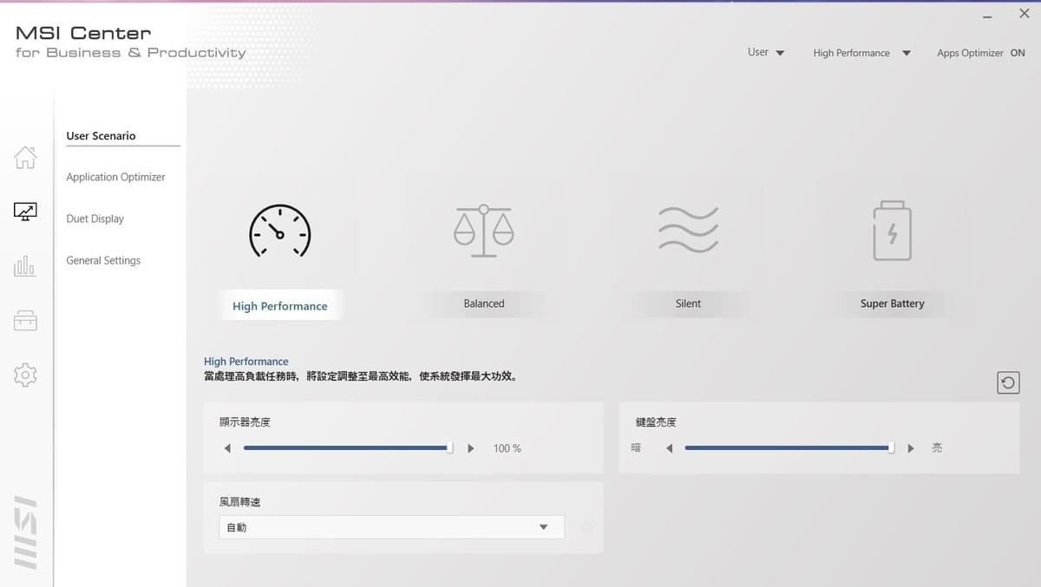Increase display brightness with the right arrow

471,448
